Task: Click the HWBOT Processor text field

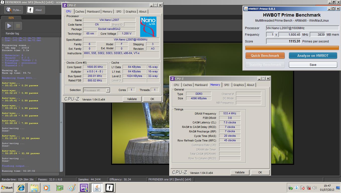Action: pyautogui.click(x=302, y=28)
